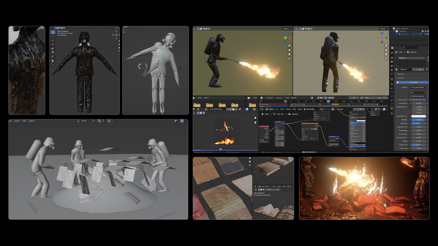Select the 3D Cursor tool
The image size is (438, 246).
click(53, 36)
